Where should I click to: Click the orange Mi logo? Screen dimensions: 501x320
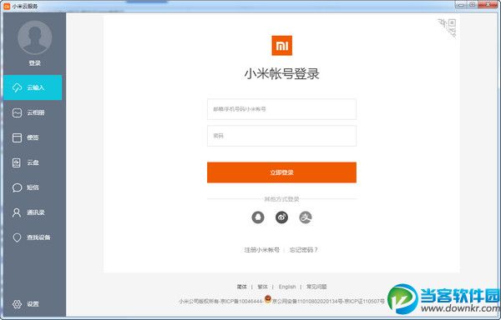(282, 46)
